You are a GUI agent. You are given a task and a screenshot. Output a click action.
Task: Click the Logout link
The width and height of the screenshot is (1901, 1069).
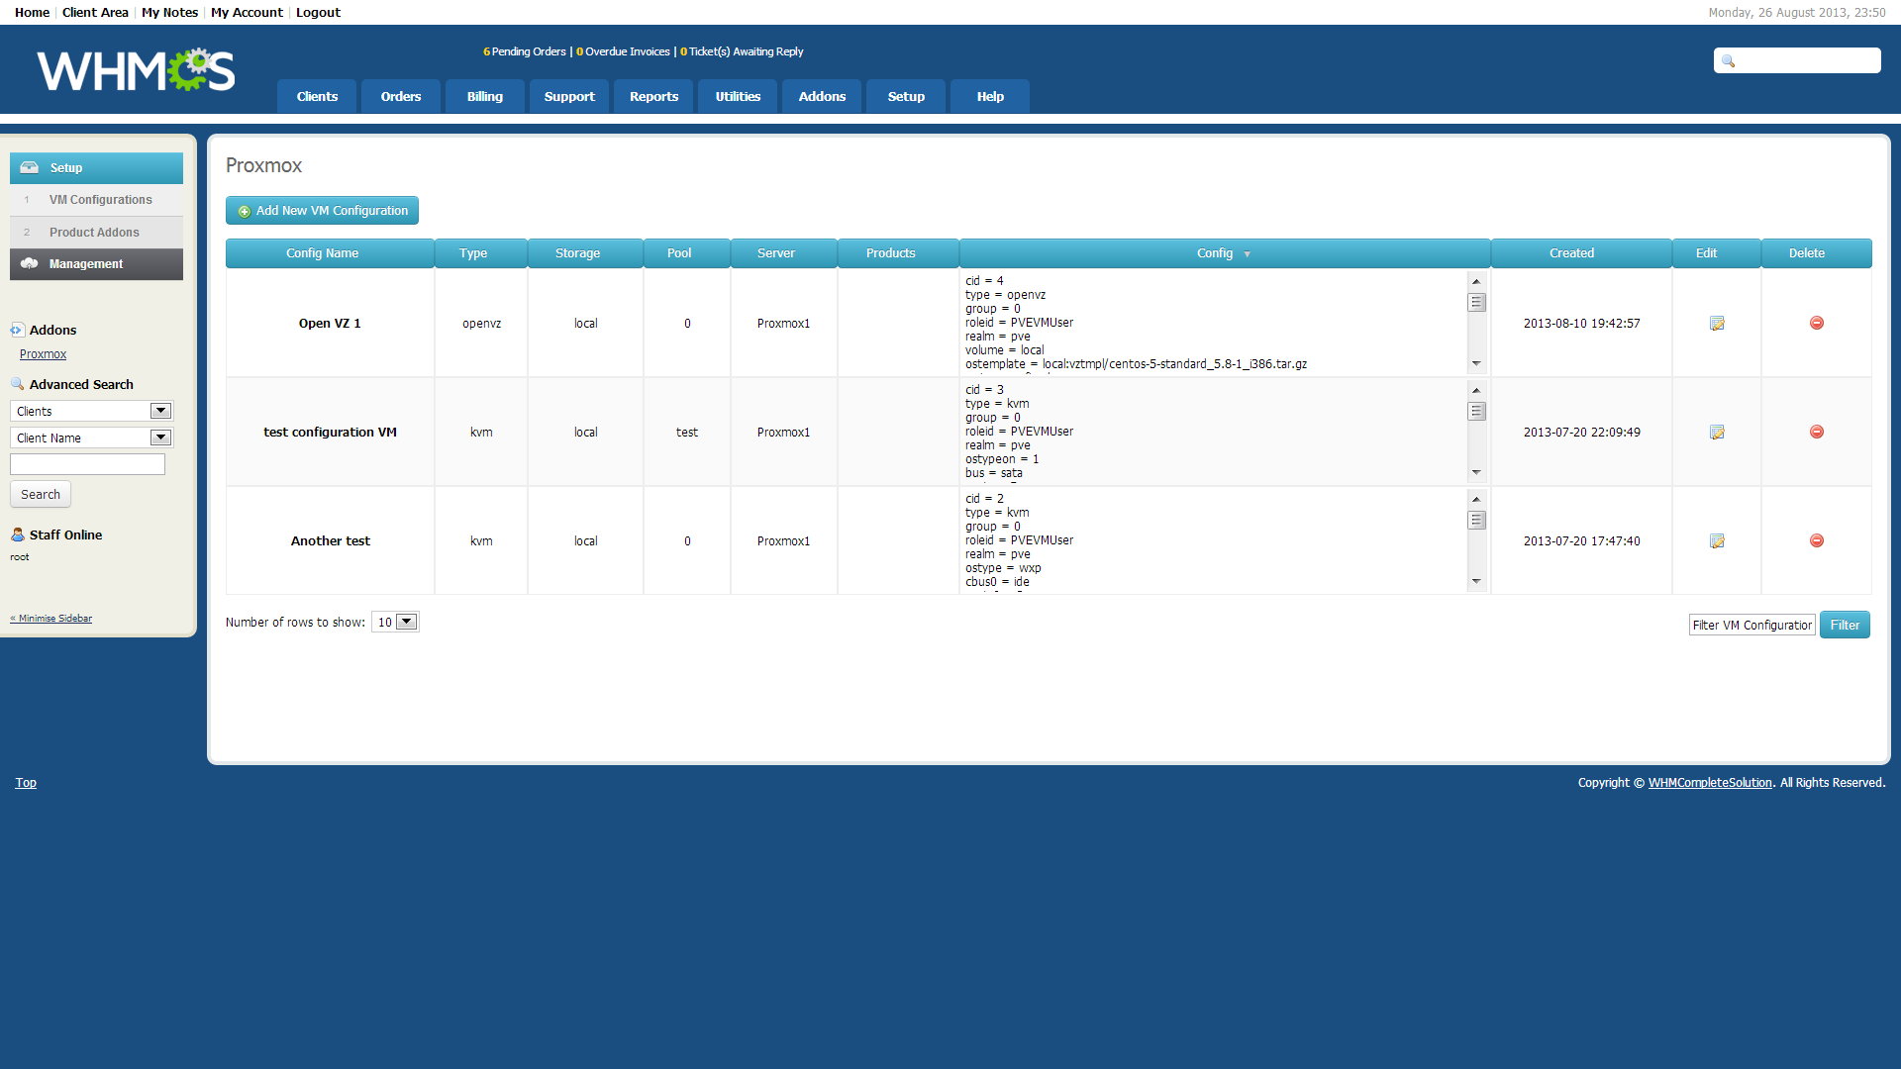pyautogui.click(x=318, y=12)
